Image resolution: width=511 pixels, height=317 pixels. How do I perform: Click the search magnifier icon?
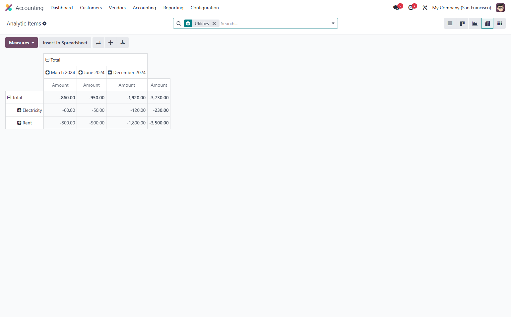(179, 23)
